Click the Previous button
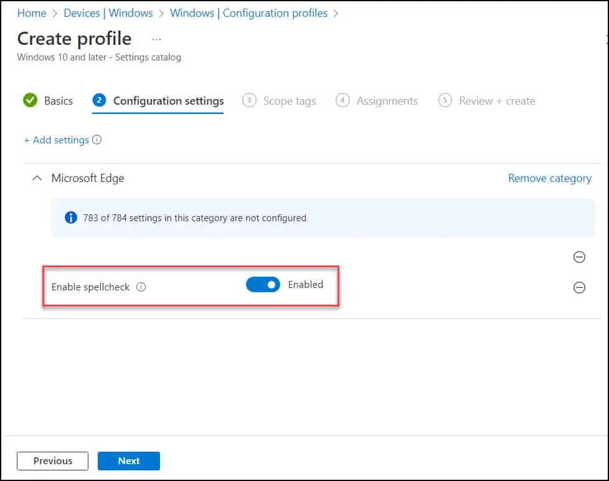This screenshot has width=609, height=481. 52,461
